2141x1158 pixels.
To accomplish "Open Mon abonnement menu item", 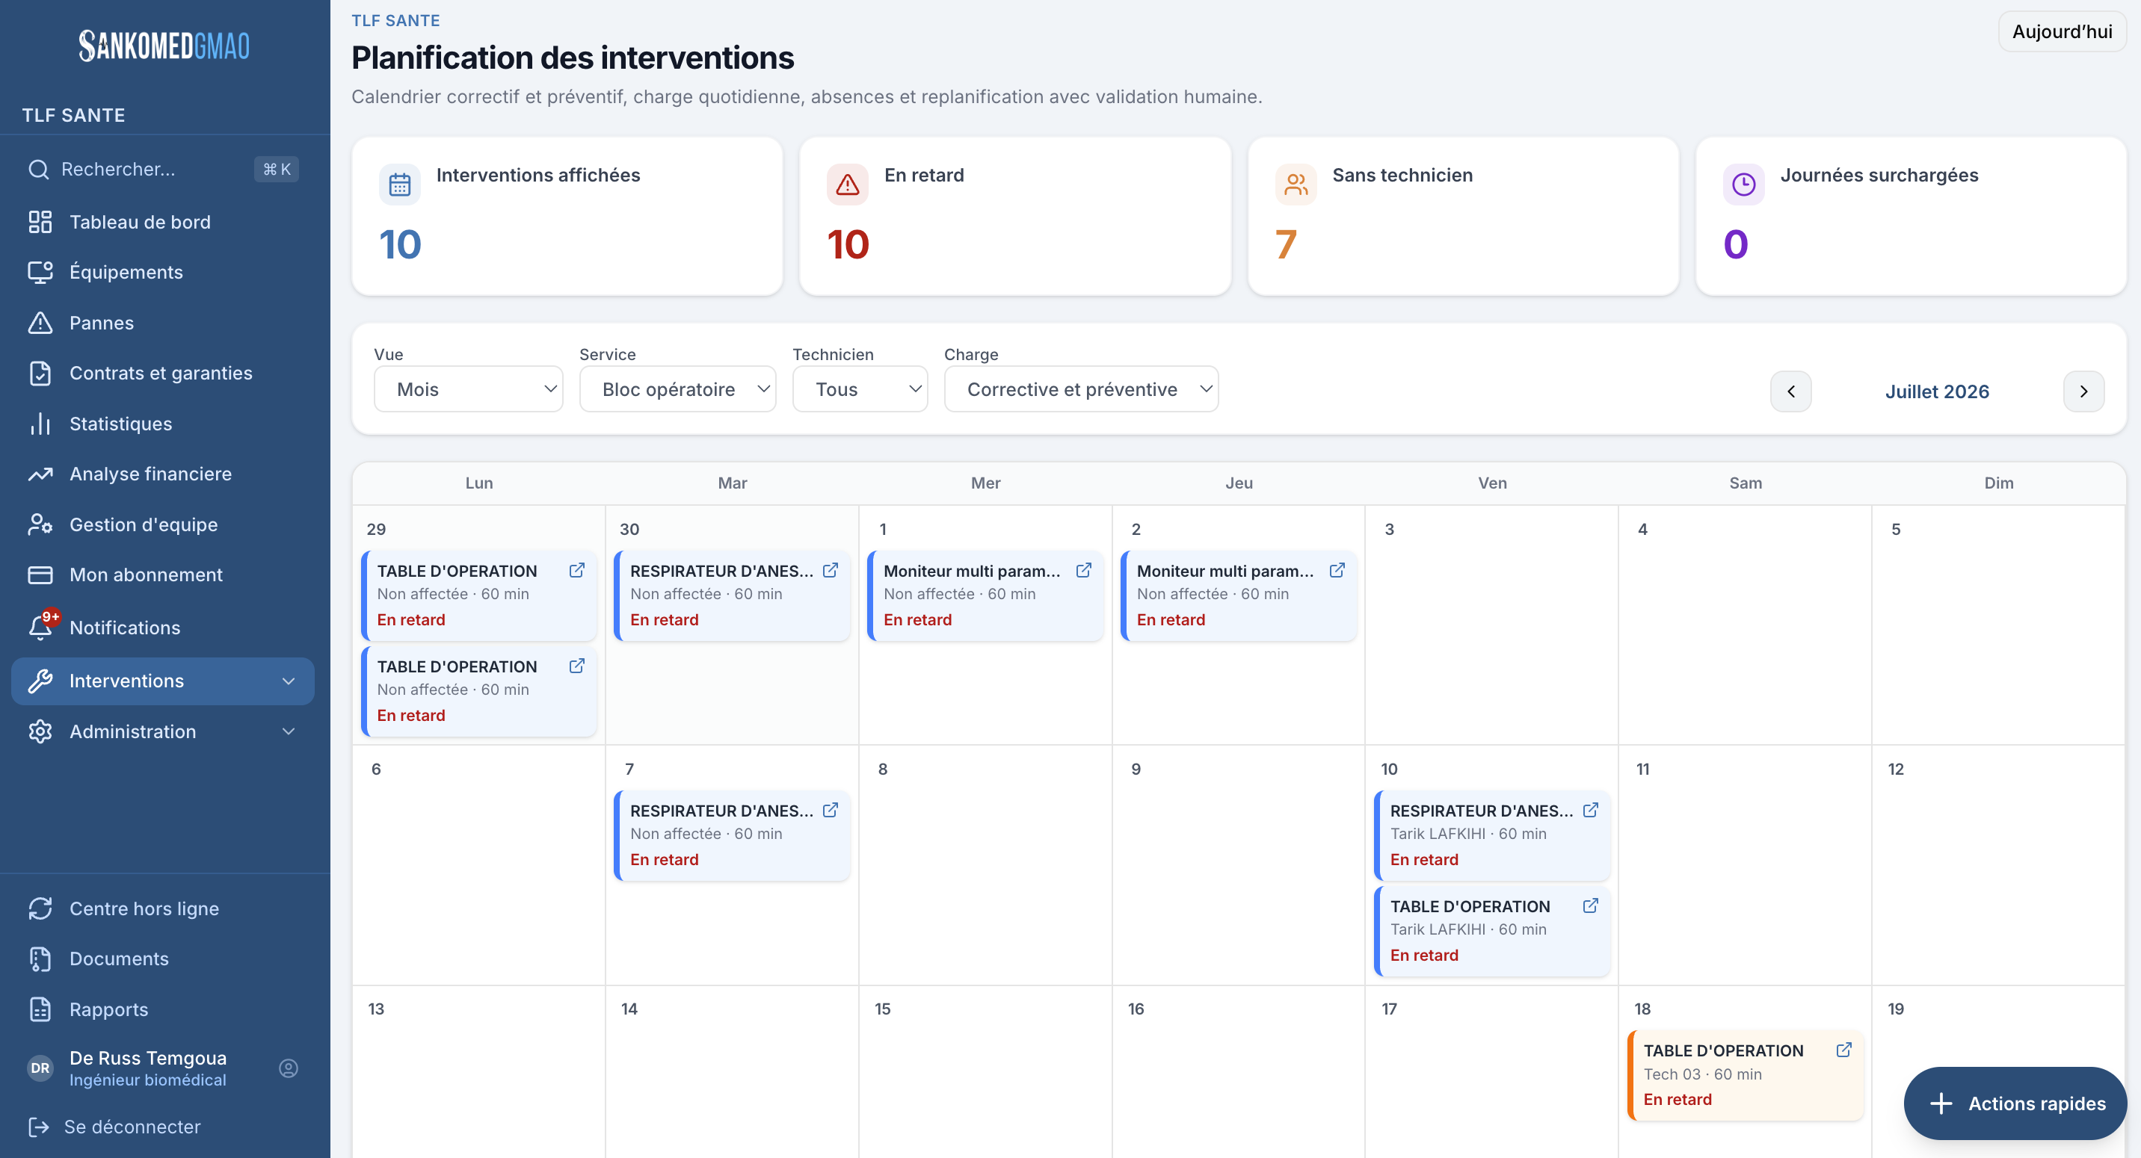I will point(163,575).
